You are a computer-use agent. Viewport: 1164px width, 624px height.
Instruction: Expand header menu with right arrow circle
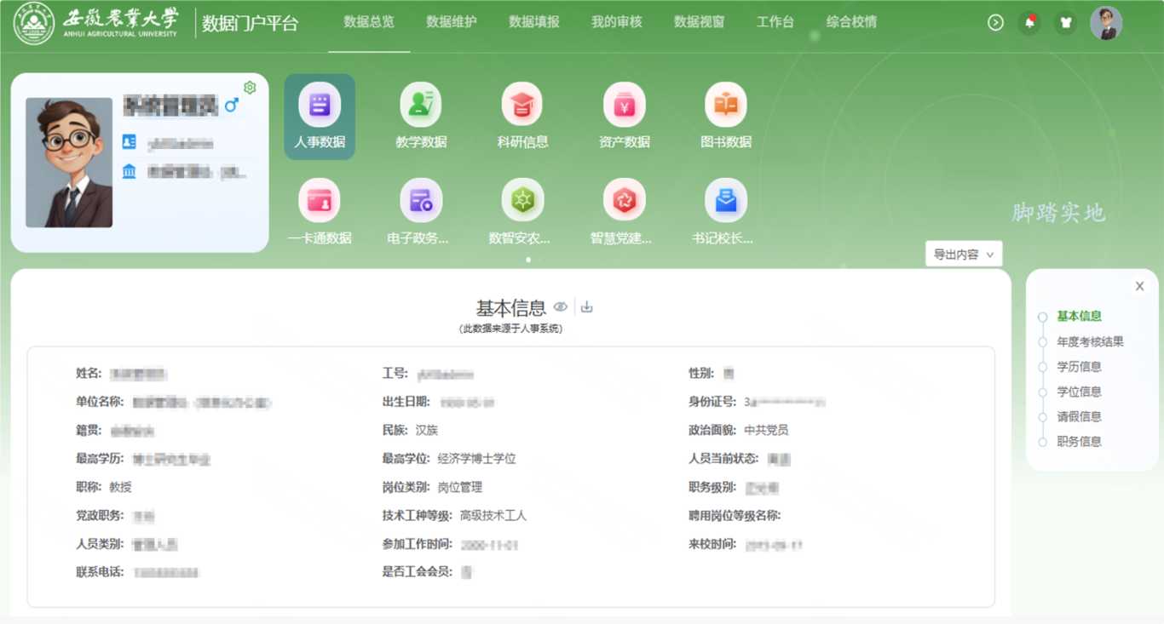995,23
